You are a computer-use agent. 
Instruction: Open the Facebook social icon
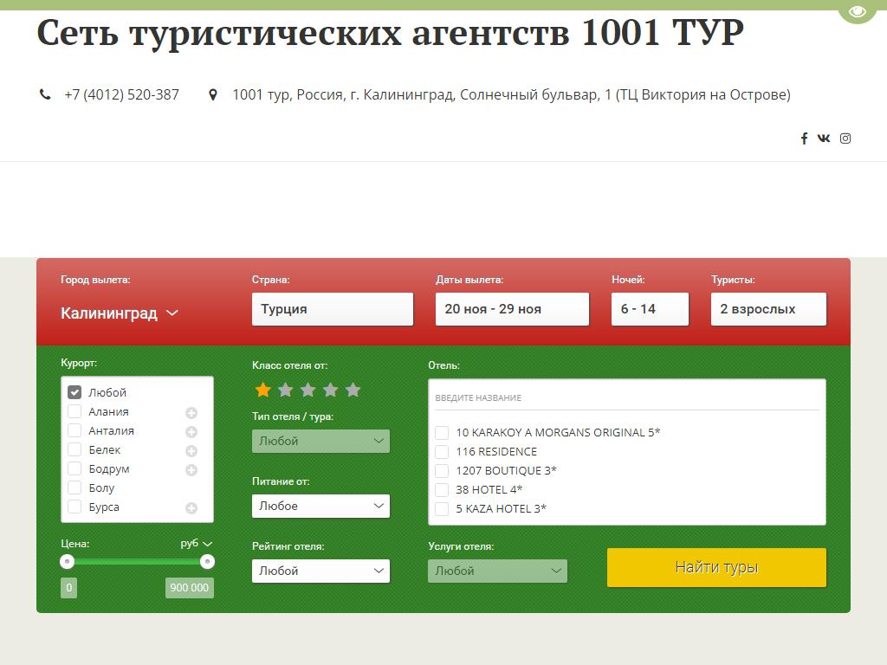804,139
